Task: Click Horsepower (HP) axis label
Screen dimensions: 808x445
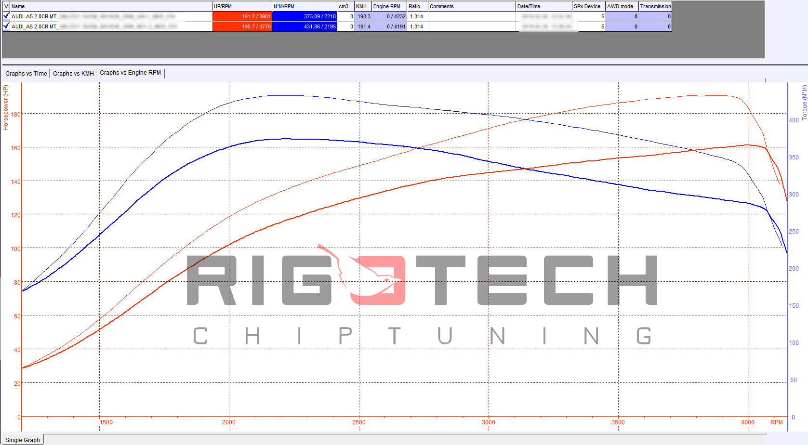Action: [x=6, y=108]
